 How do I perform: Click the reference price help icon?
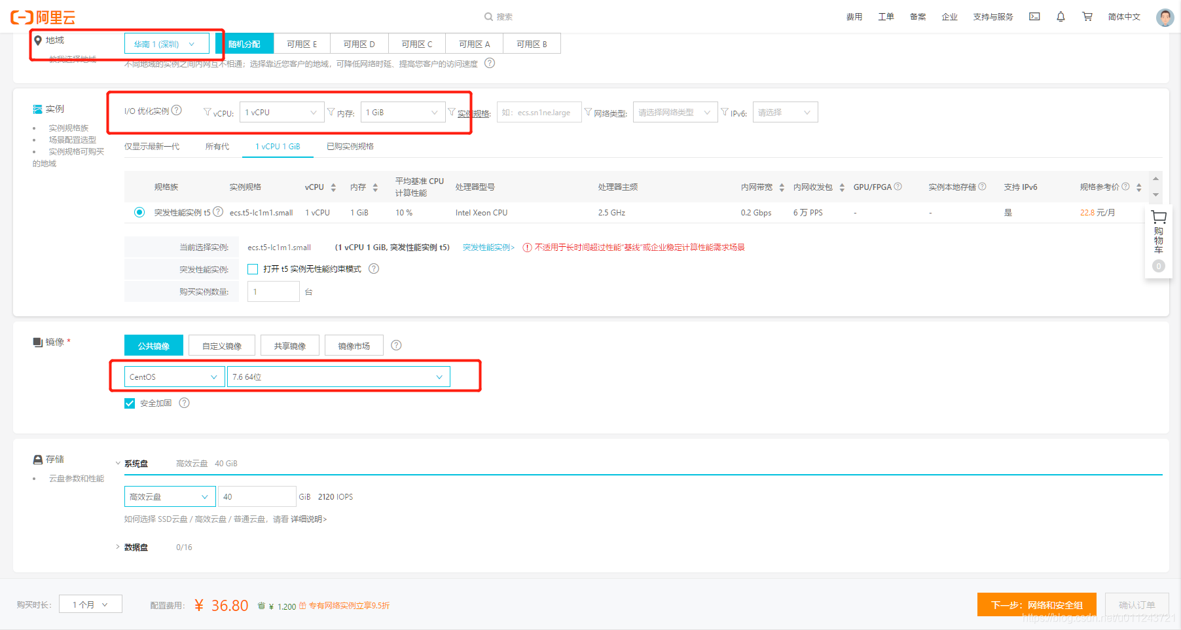pos(1125,186)
